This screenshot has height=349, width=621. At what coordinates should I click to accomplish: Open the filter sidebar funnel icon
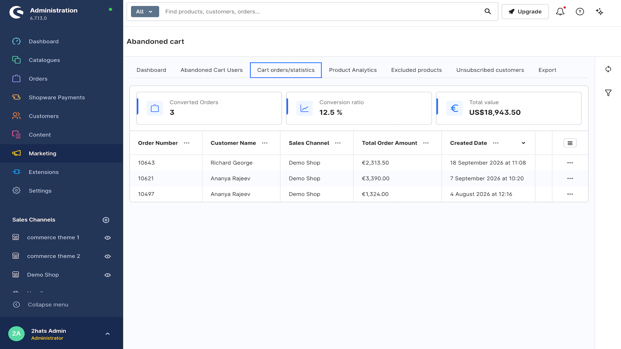[608, 93]
